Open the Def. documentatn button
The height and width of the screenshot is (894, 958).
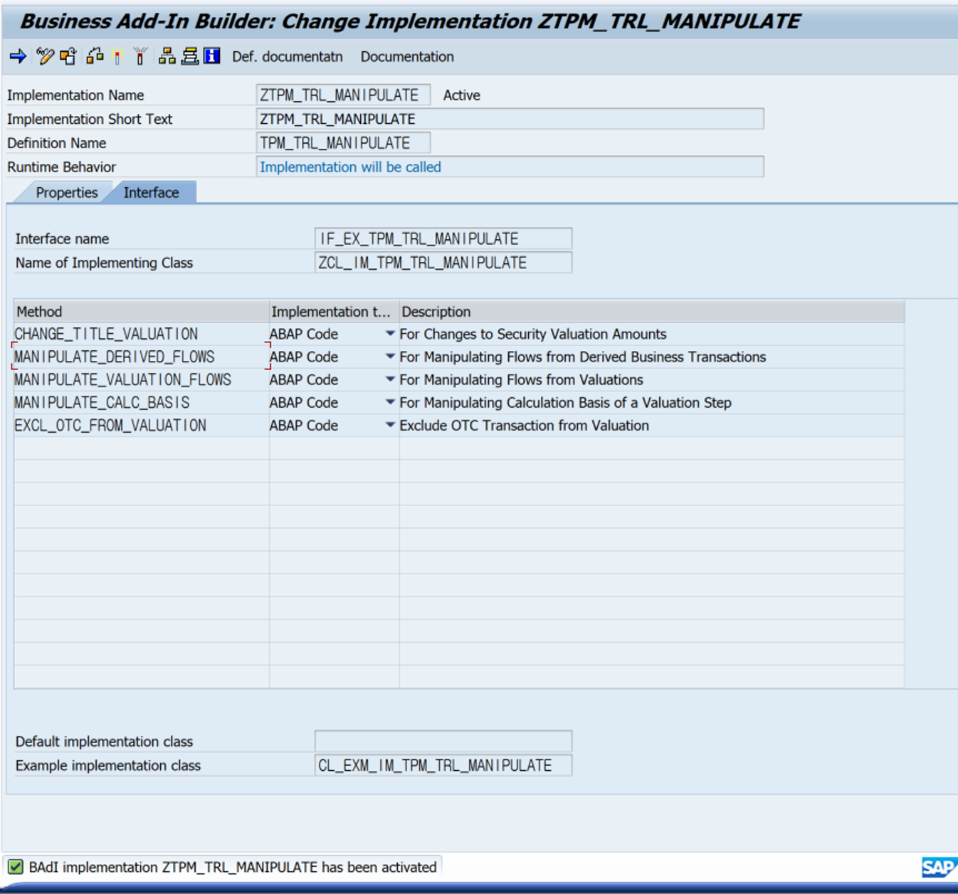(x=288, y=57)
